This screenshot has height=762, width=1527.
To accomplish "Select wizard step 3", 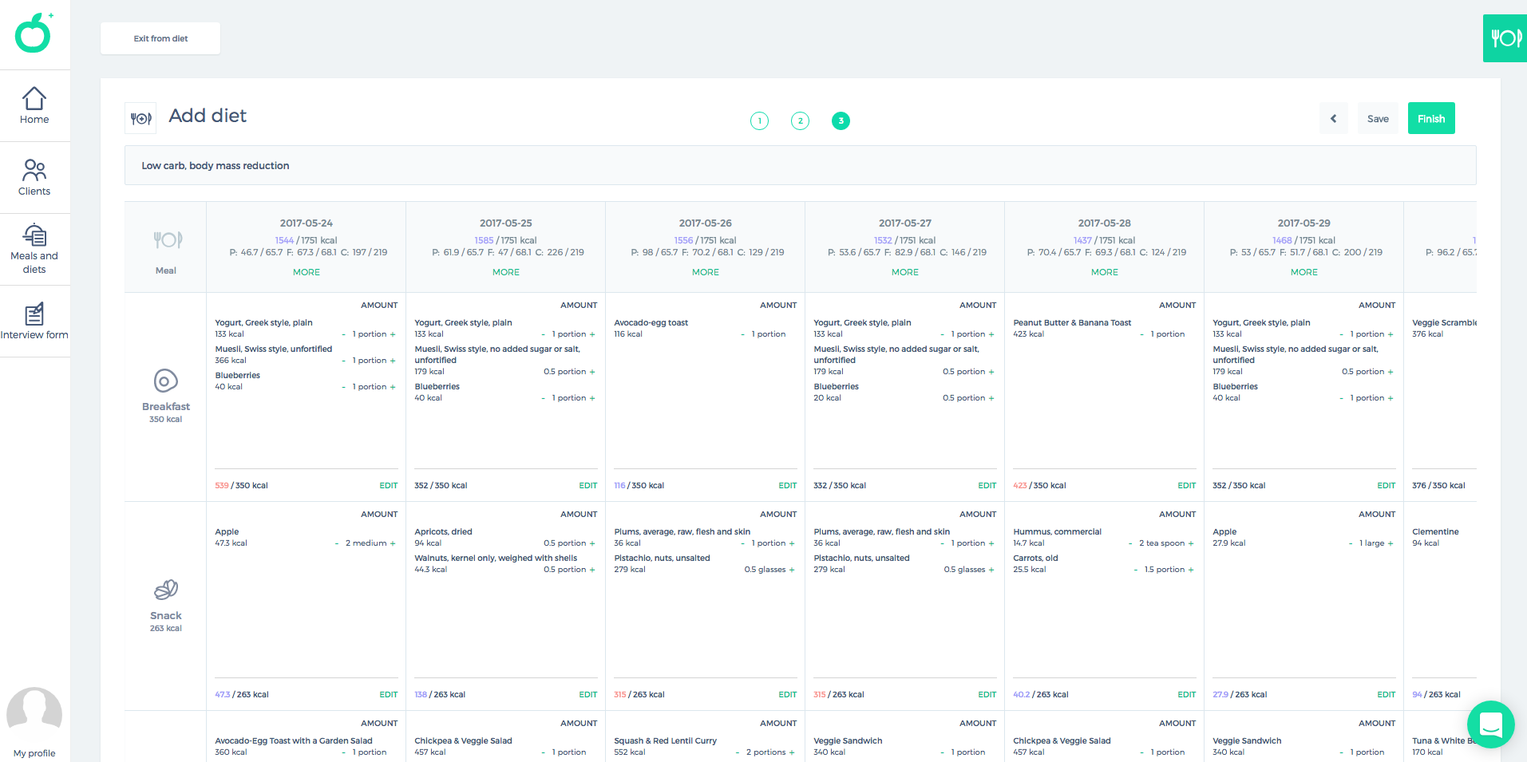I will point(841,120).
